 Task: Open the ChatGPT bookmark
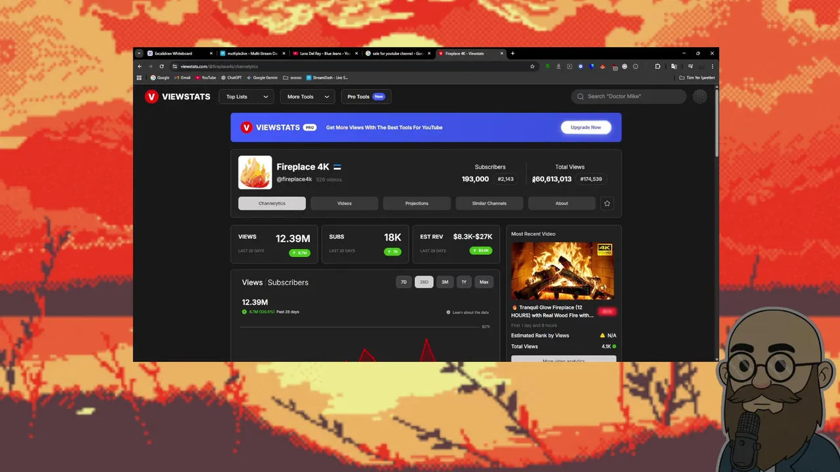231,77
